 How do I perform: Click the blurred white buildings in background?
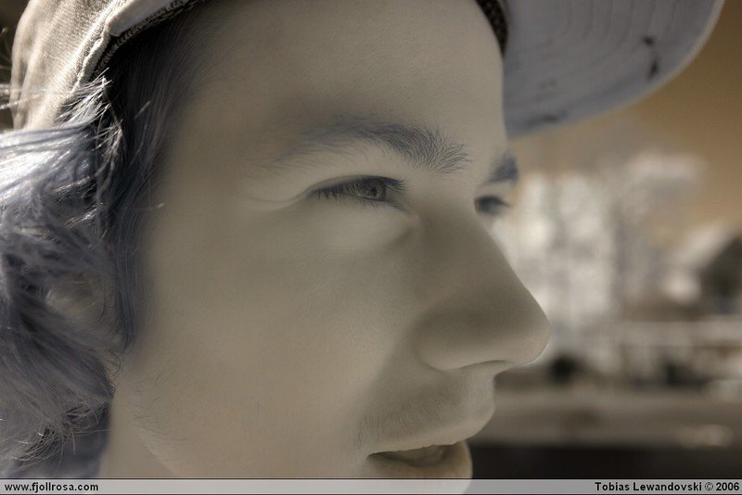click(594, 232)
